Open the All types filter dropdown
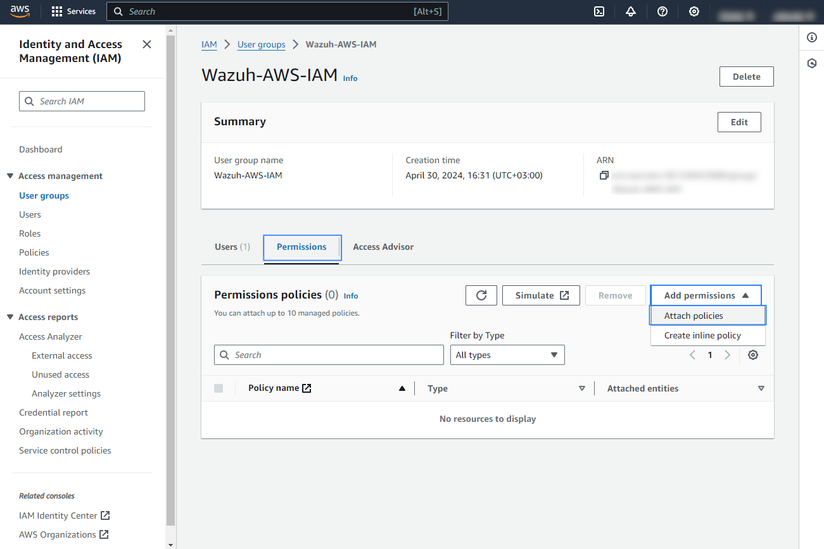This screenshot has width=824, height=549. [507, 355]
